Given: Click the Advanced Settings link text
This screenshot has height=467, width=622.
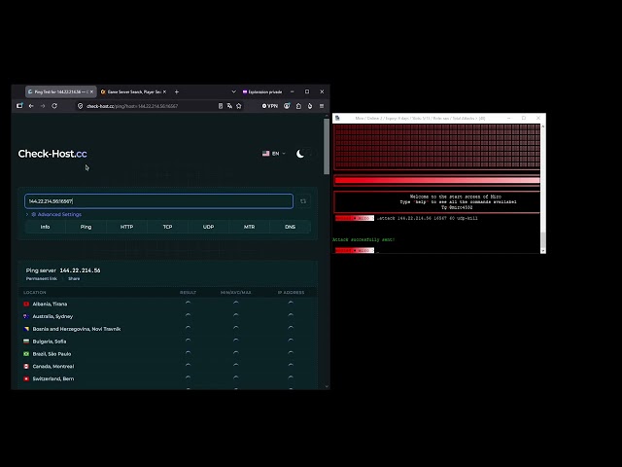Looking at the screenshot, I should pyautogui.click(x=59, y=214).
